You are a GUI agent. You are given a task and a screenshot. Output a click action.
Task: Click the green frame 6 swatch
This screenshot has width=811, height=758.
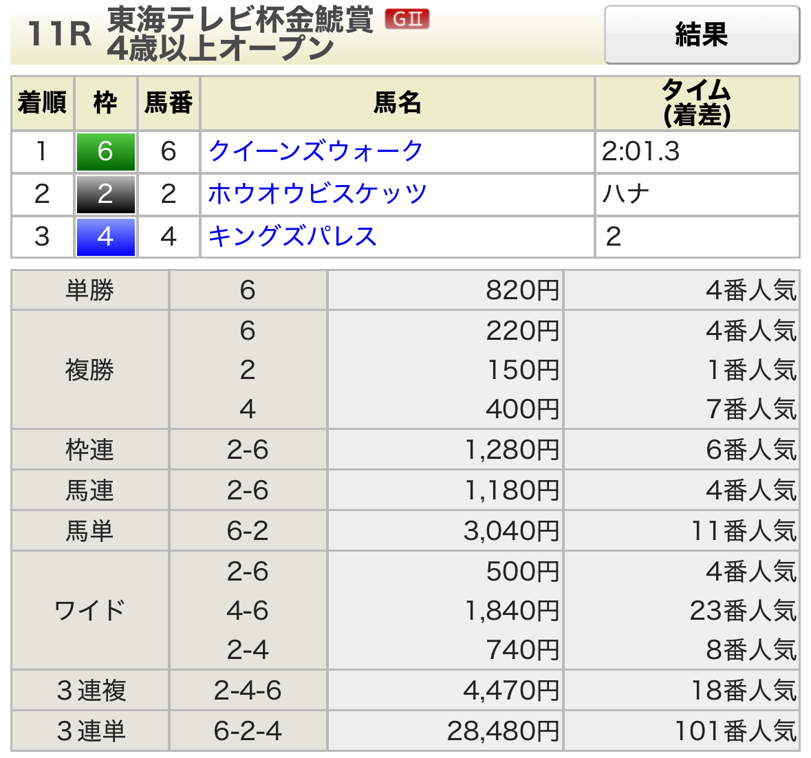(105, 151)
